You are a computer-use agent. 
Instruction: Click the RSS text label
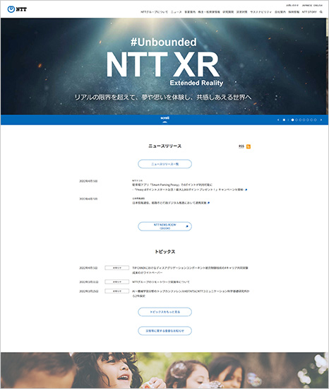click(241, 146)
